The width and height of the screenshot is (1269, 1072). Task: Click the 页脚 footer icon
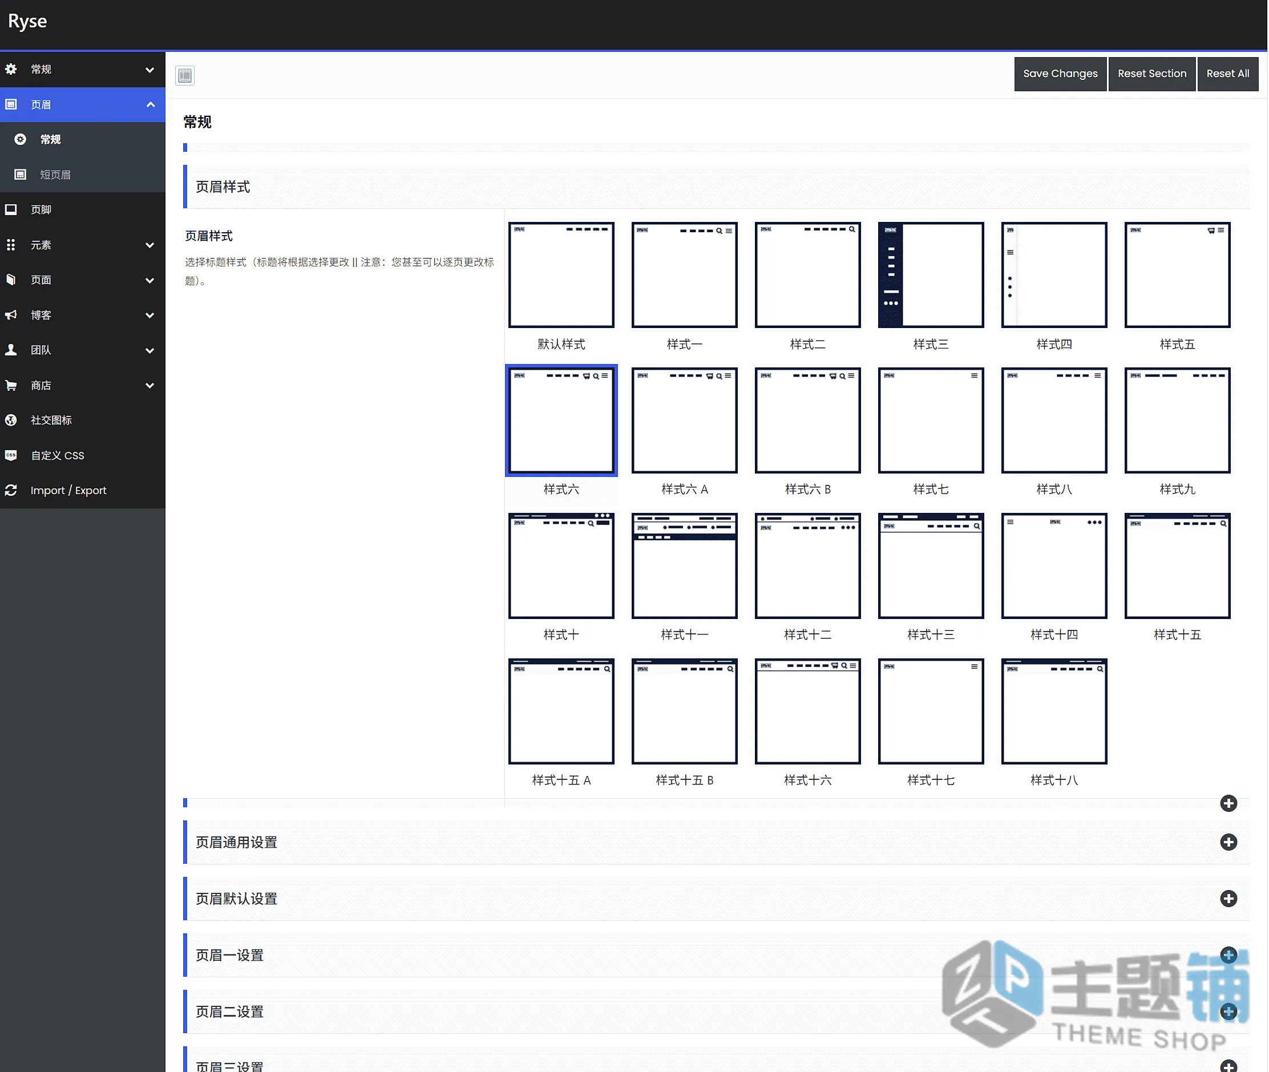[11, 209]
